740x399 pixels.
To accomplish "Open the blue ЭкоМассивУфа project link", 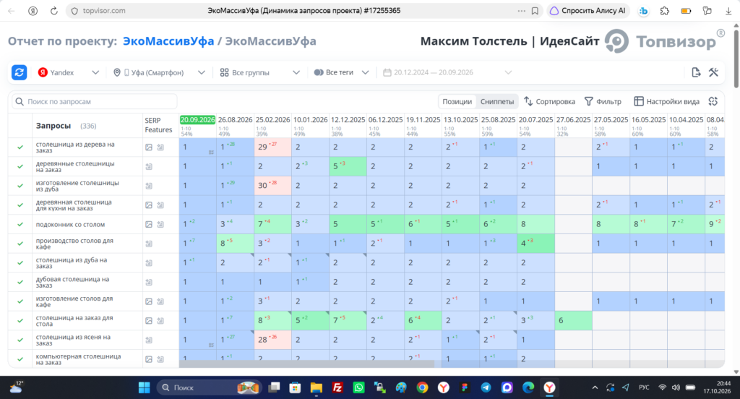I will point(168,41).
